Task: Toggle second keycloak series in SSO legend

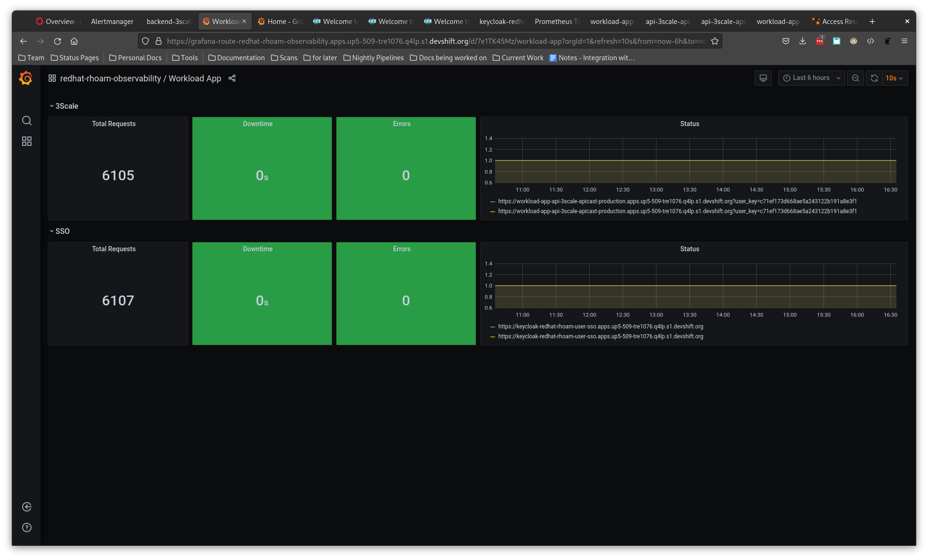Action: click(x=600, y=336)
